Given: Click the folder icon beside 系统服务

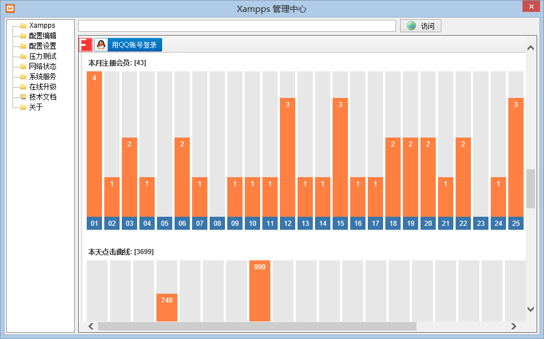Looking at the screenshot, I should (x=23, y=76).
